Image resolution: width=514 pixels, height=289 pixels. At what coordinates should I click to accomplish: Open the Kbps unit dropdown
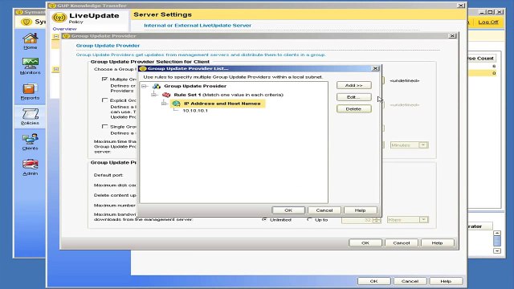click(424, 219)
